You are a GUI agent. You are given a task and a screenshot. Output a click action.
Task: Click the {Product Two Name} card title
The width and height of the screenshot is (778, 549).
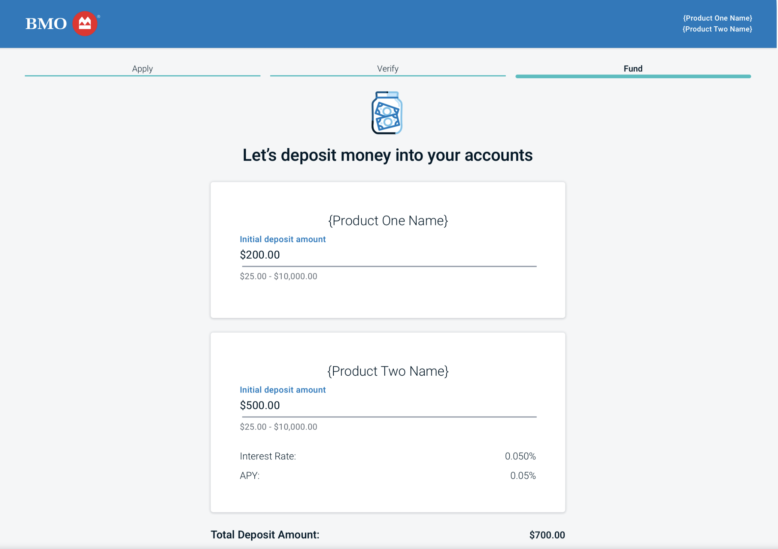[x=388, y=371]
